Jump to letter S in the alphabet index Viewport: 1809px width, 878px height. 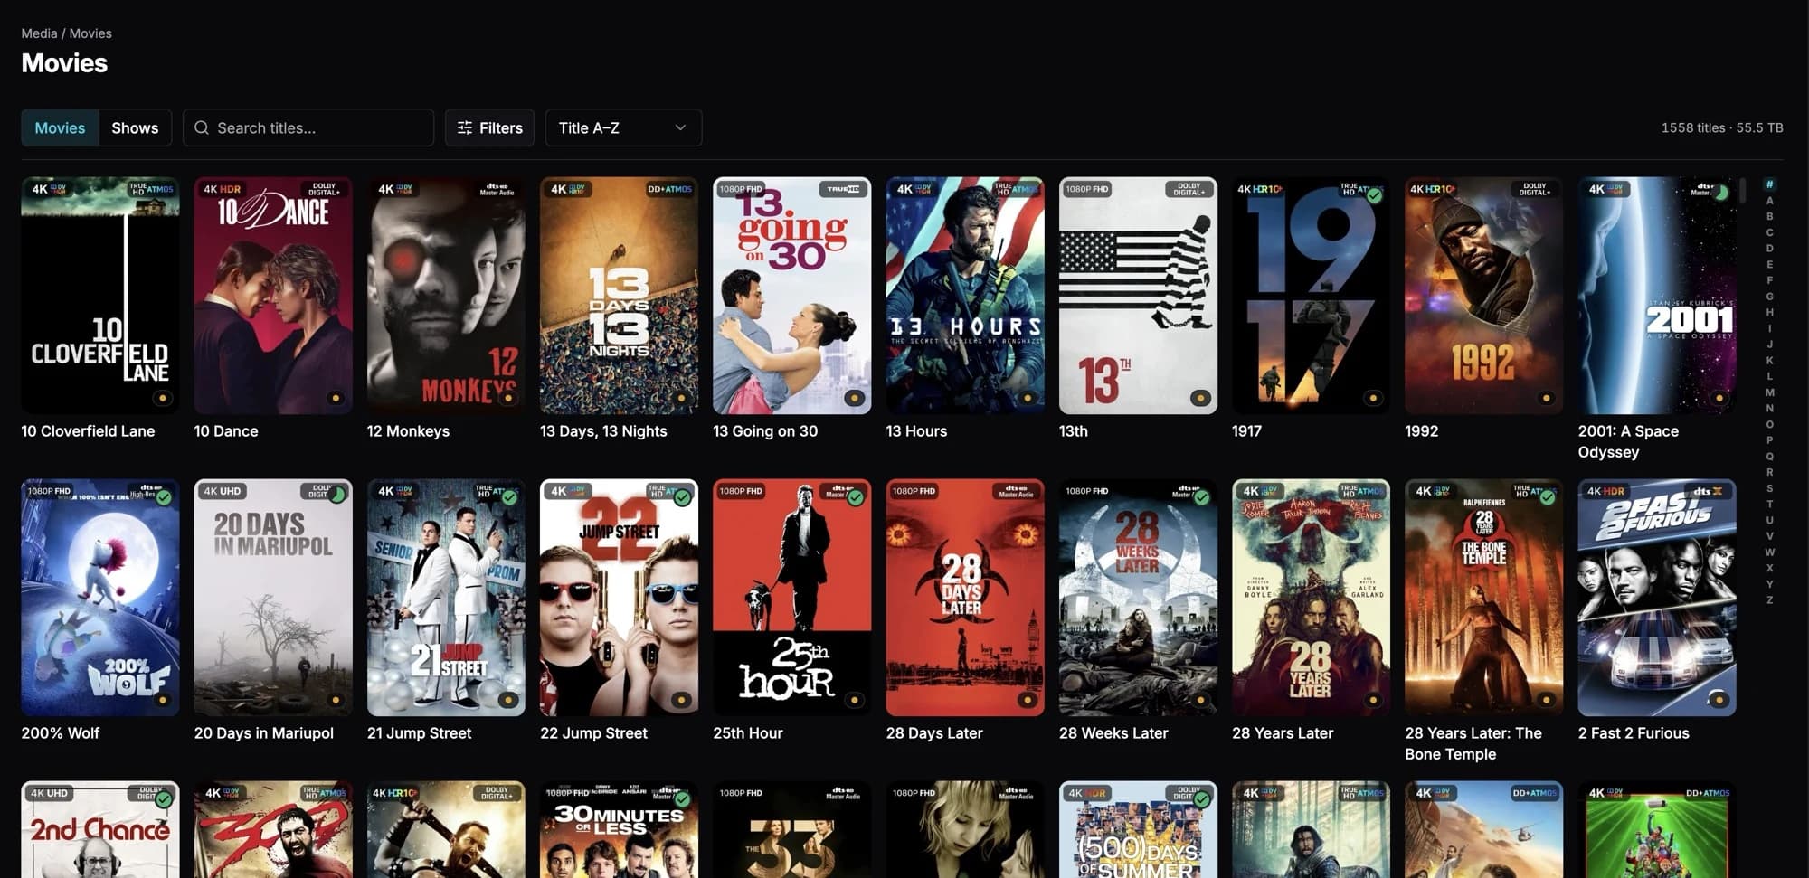pyautogui.click(x=1769, y=488)
